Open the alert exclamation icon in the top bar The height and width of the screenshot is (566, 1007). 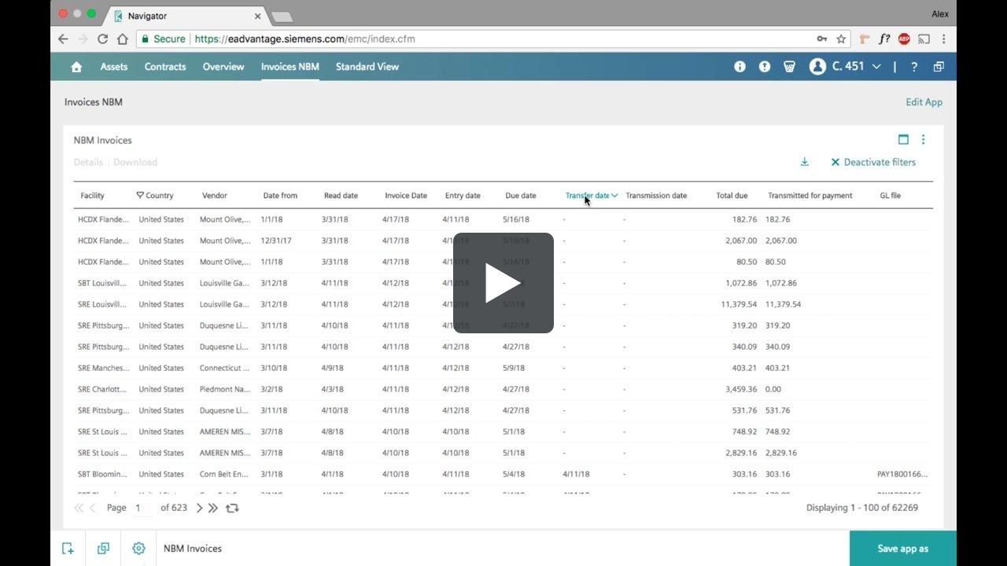(765, 67)
